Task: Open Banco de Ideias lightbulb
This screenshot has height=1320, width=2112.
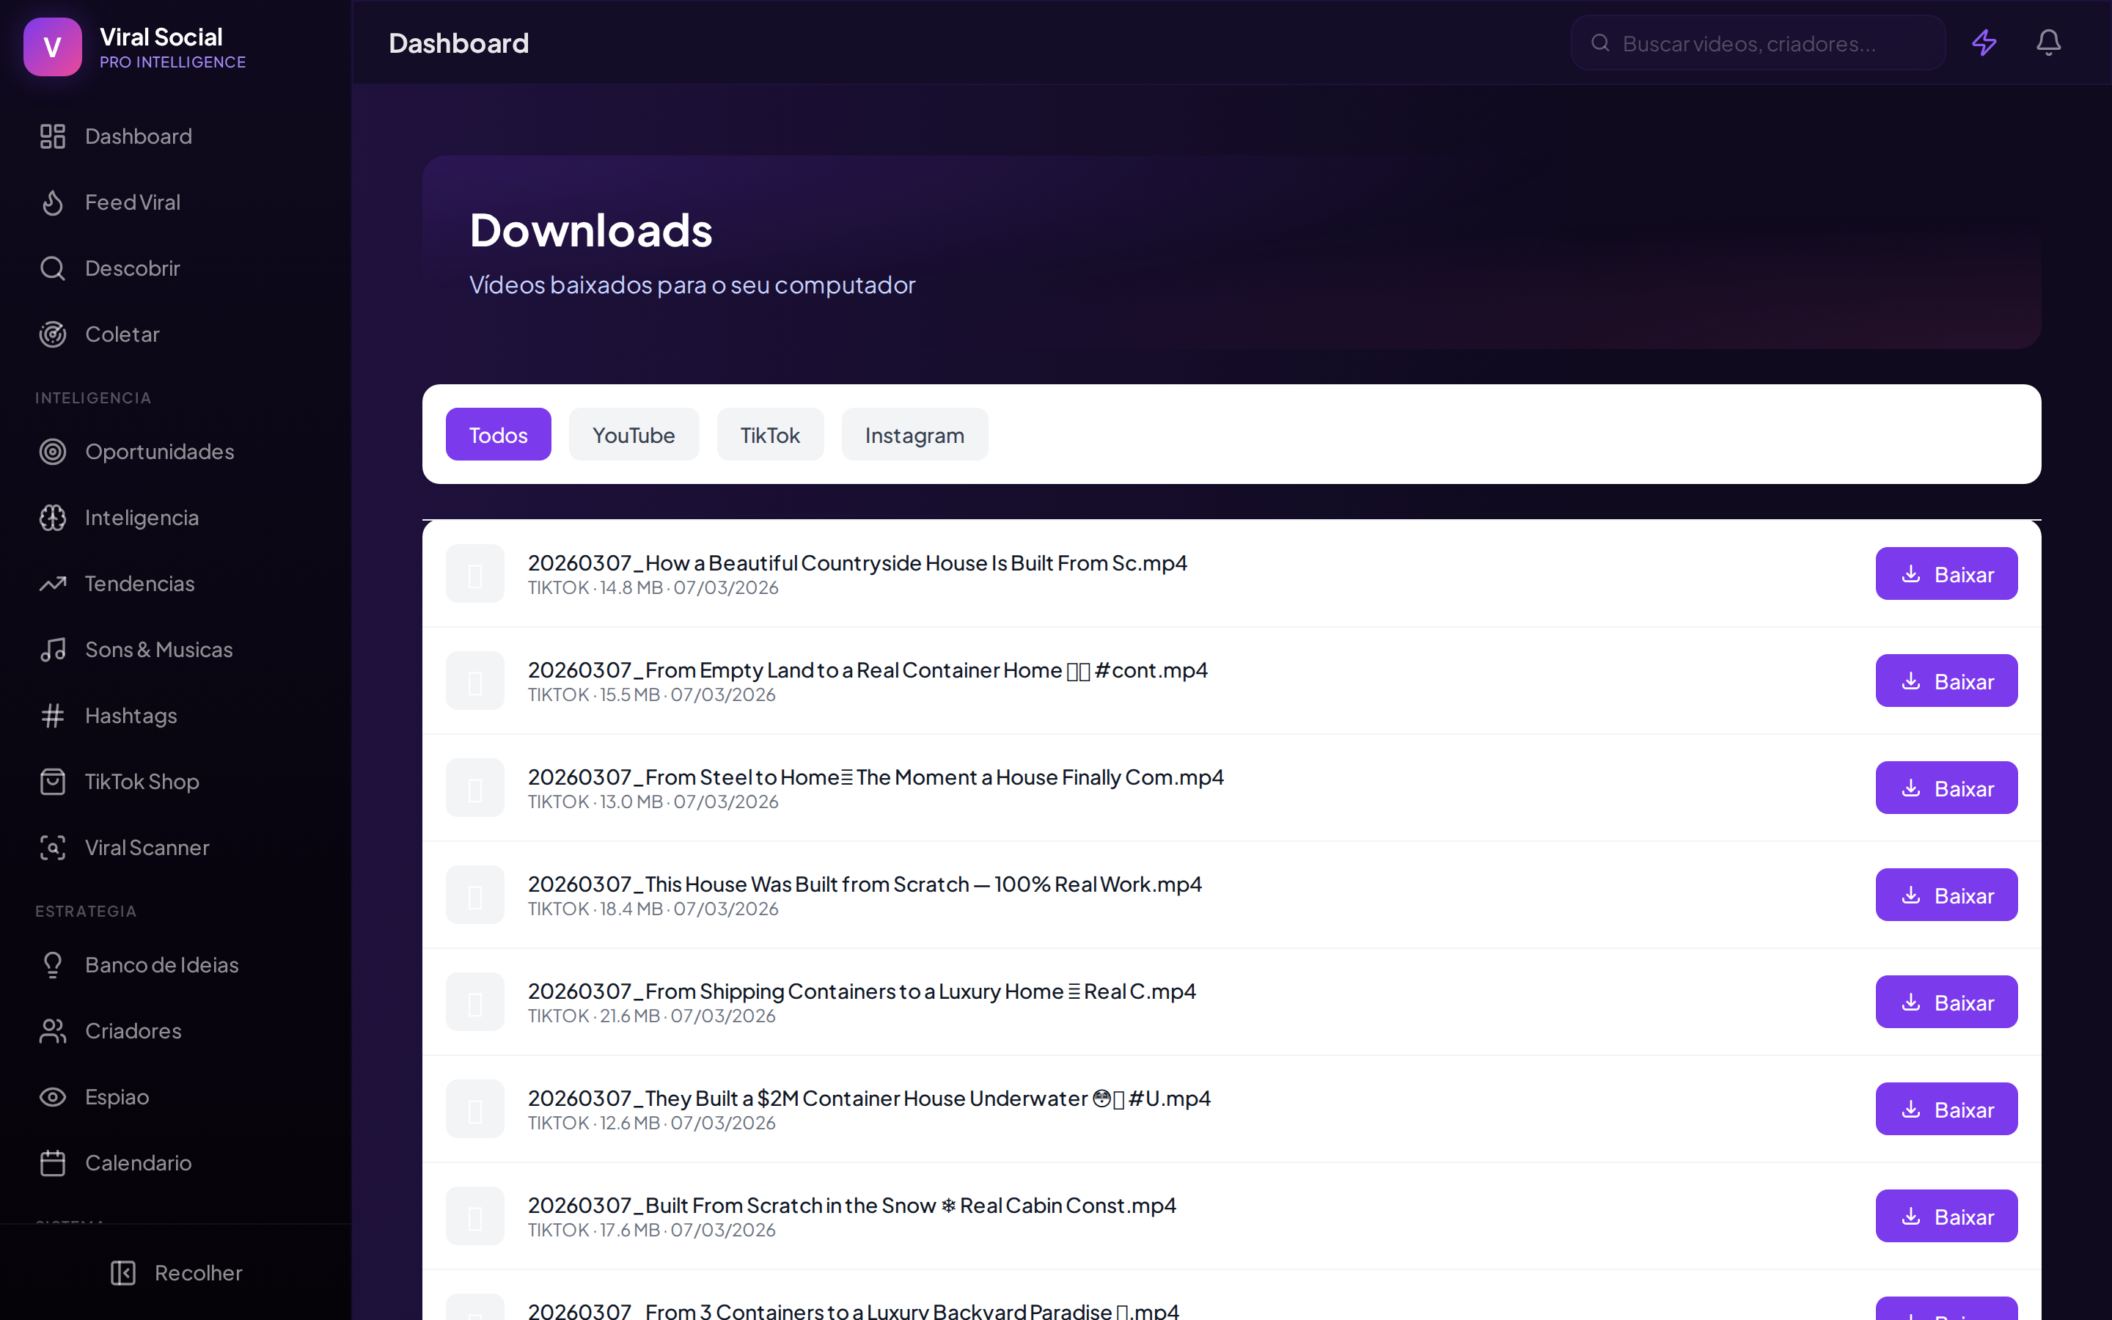Action: [x=52, y=964]
